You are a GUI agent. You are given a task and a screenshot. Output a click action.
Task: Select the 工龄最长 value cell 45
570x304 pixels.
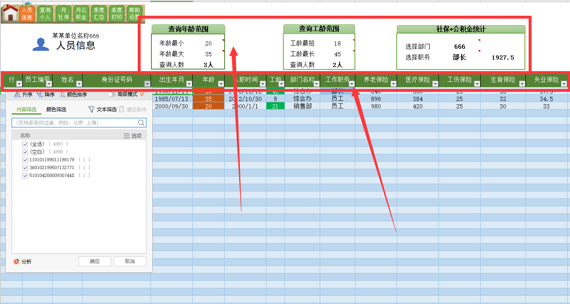click(338, 54)
